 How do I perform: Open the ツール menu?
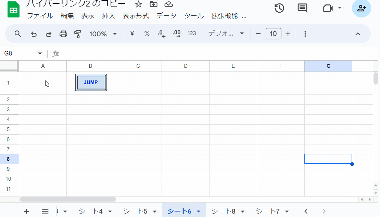(x=194, y=16)
